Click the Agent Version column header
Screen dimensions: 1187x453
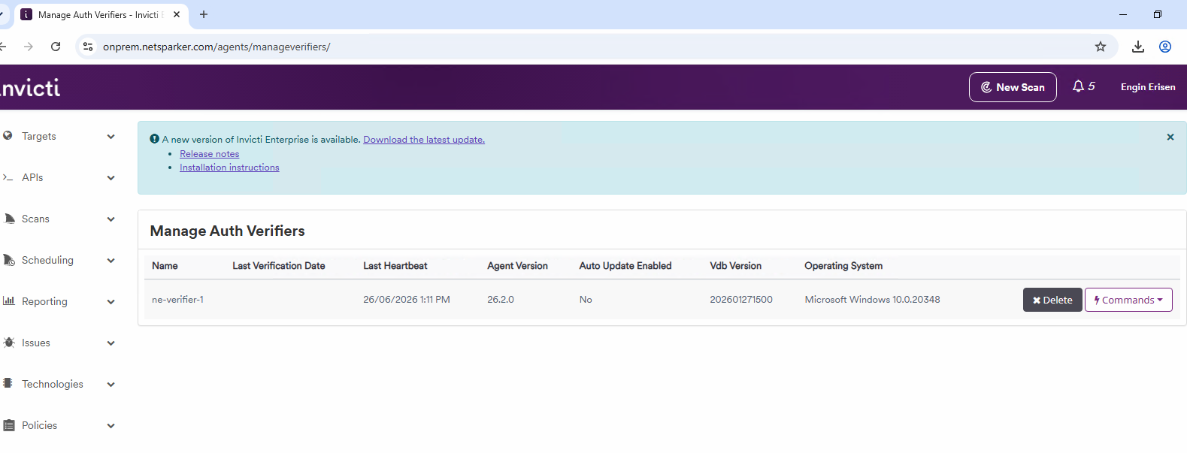point(517,266)
